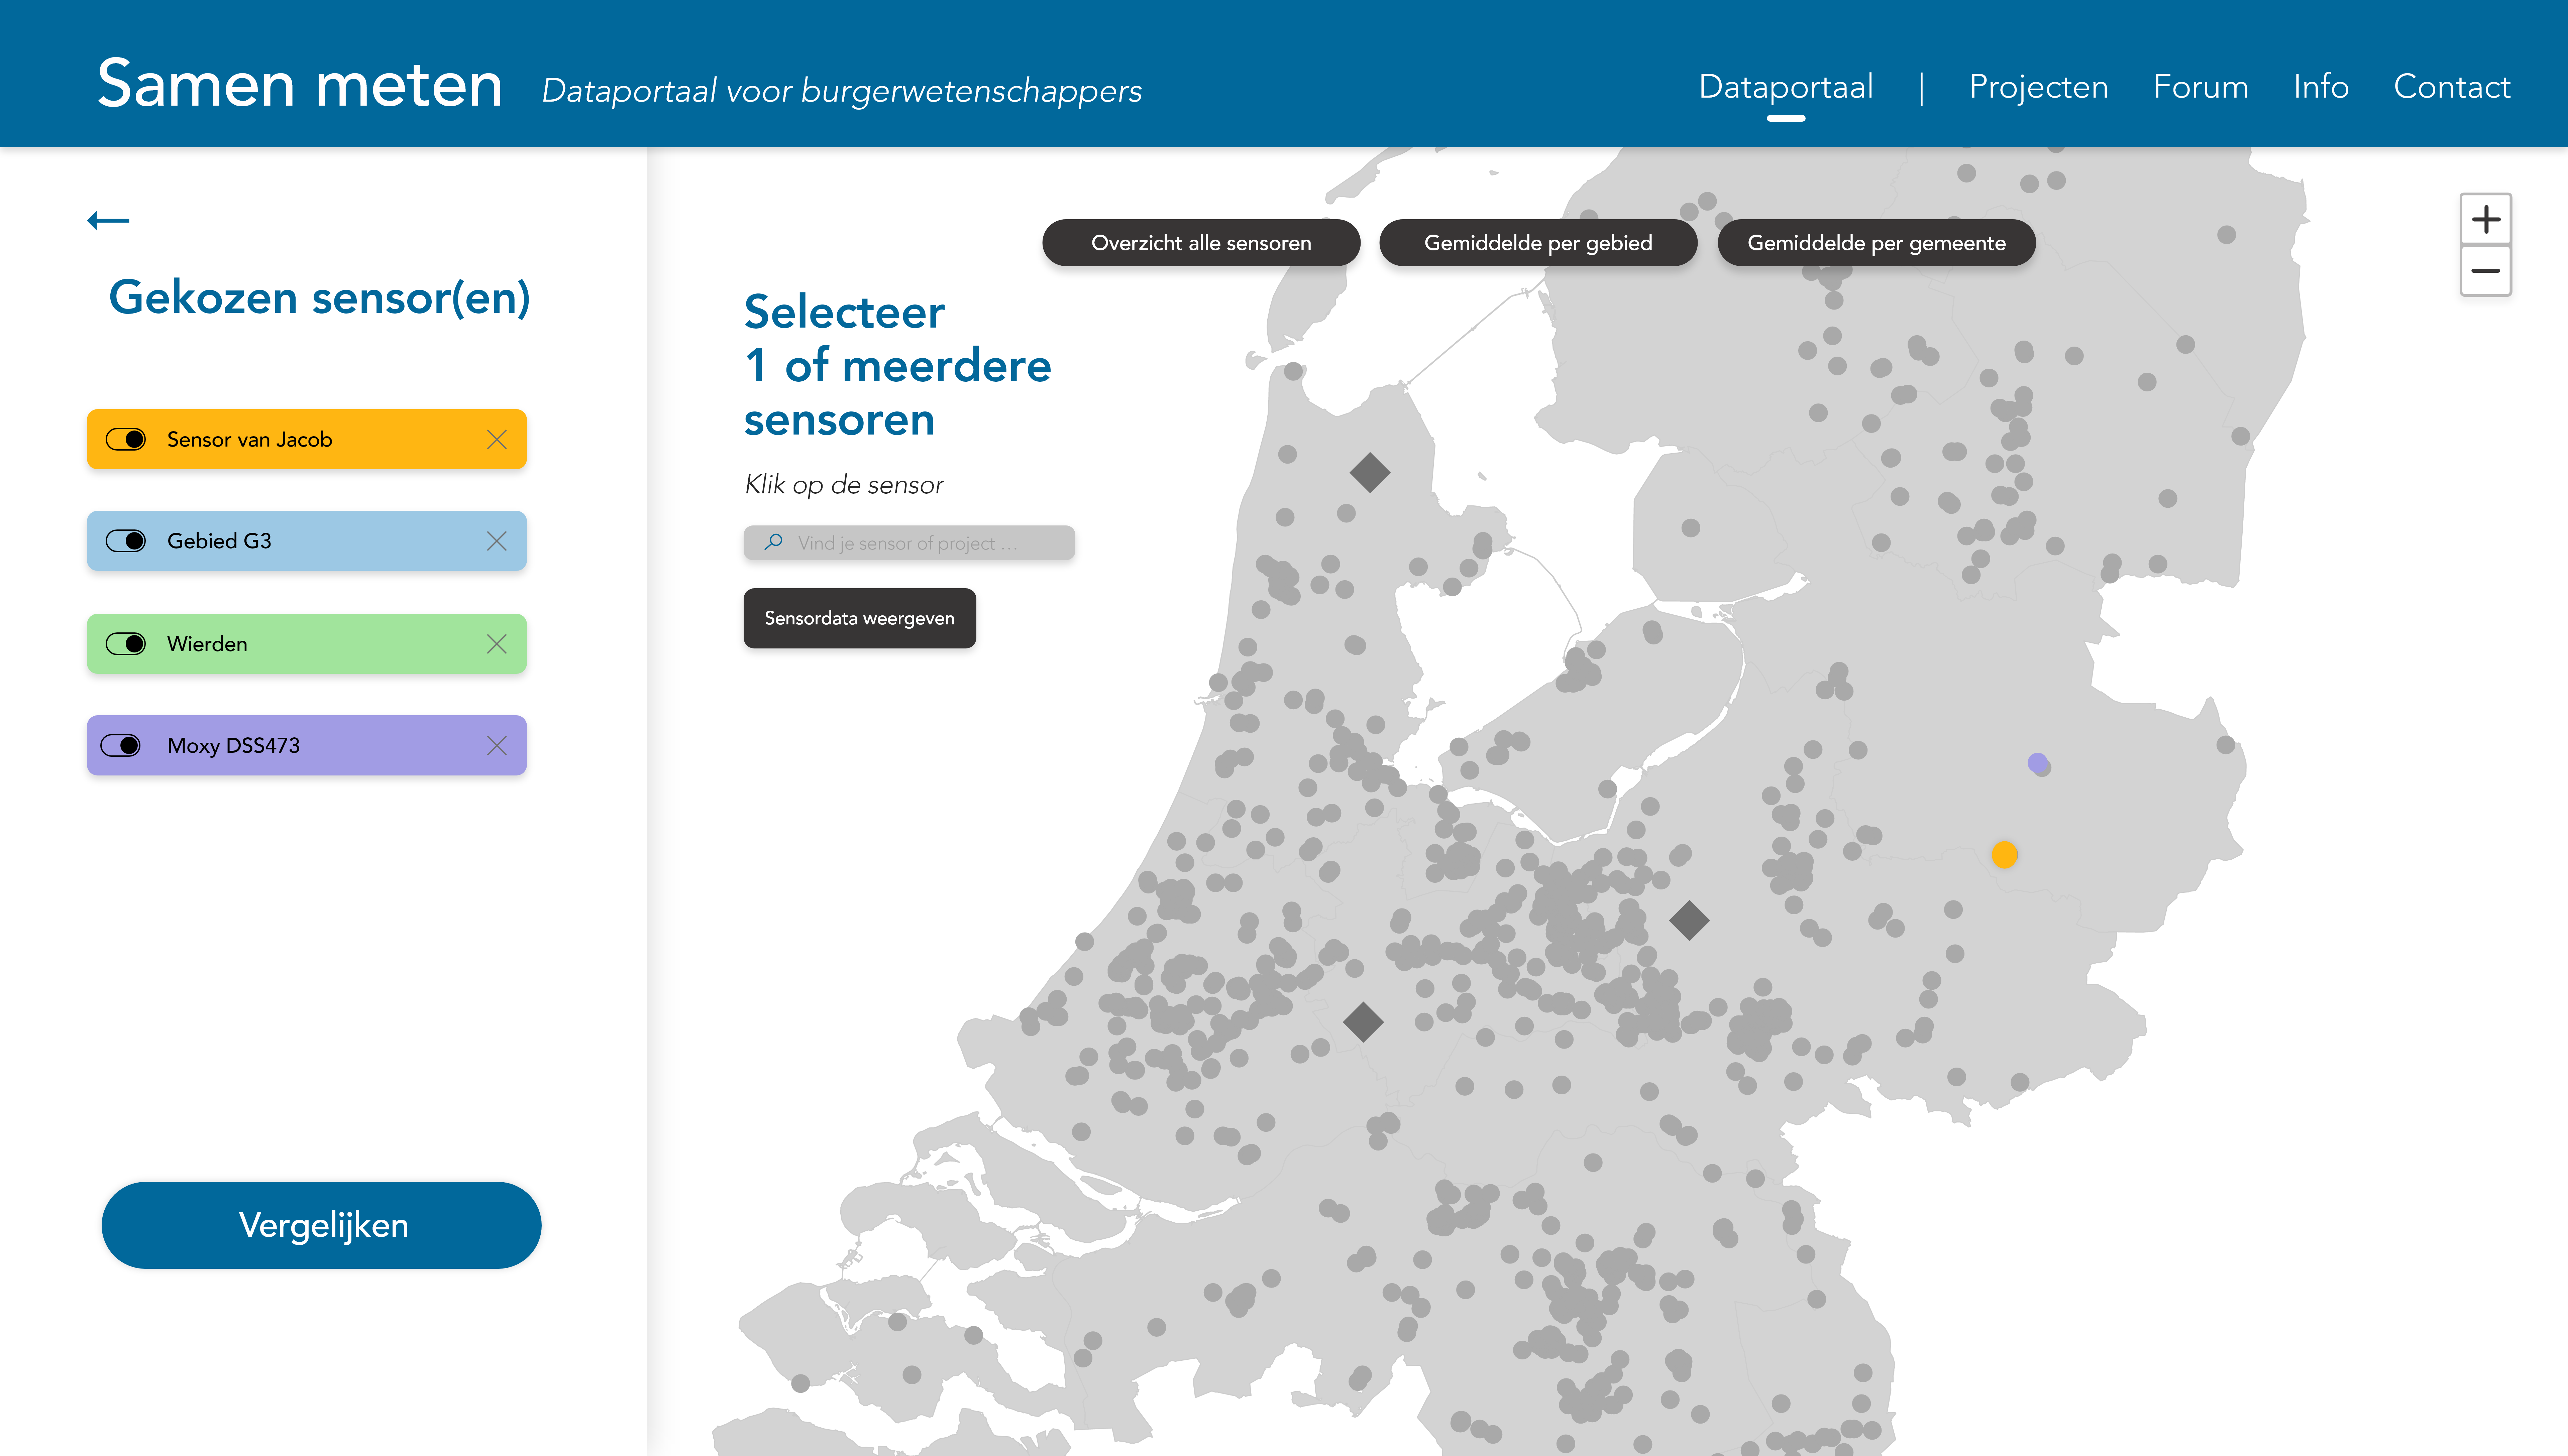The height and width of the screenshot is (1456, 2568).
Task: Toggle the Gebied G3 switch
Action: click(x=126, y=541)
